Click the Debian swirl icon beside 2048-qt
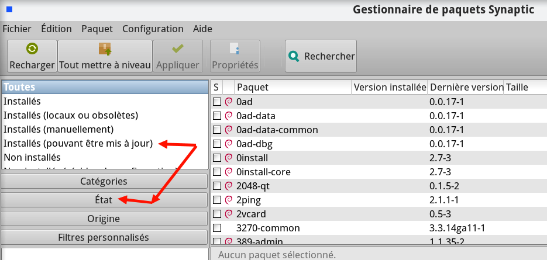Viewport: 547px width, 260px height. (229, 186)
